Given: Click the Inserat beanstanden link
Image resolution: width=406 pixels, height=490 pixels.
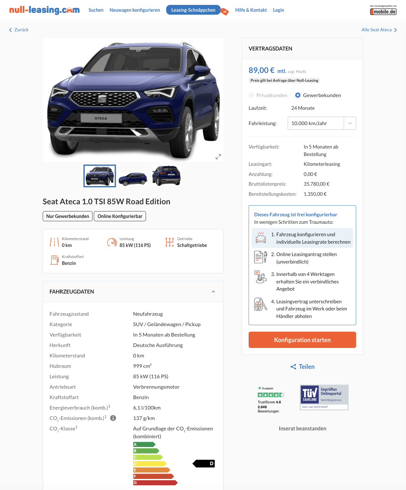Looking at the screenshot, I should click(302, 428).
